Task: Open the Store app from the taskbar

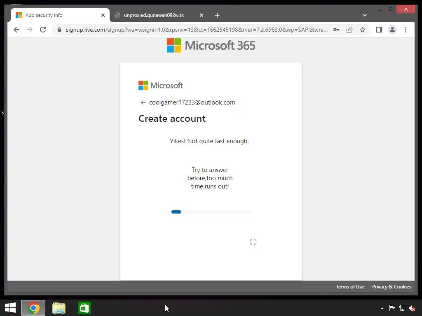Action: click(x=84, y=308)
